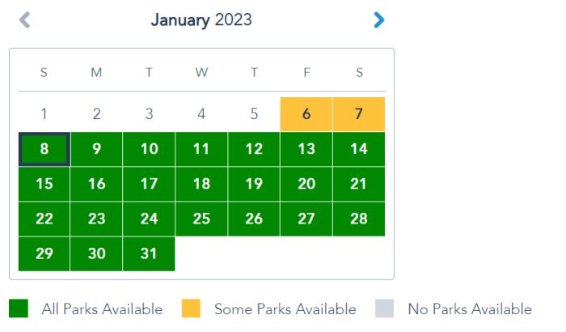This screenshot has width=566, height=332.
Task: Click the yellow Some Parks Available swatch
Action: pyautogui.click(x=192, y=309)
